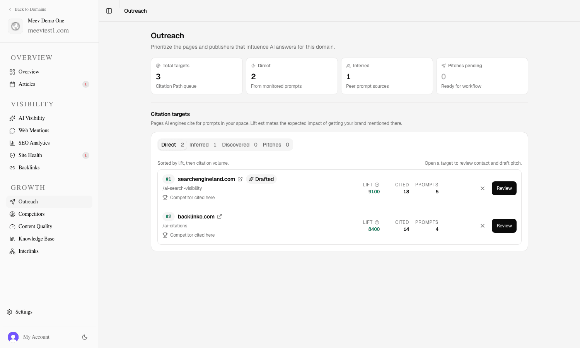
Task: Open Knowledge Base
Action: pyautogui.click(x=49, y=239)
